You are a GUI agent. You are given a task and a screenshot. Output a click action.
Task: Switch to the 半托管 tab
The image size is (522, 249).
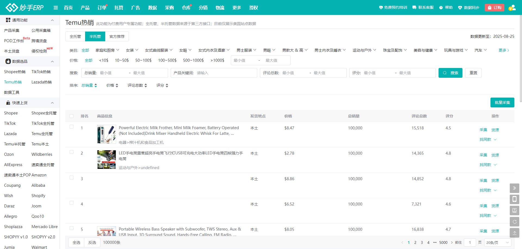click(x=95, y=36)
